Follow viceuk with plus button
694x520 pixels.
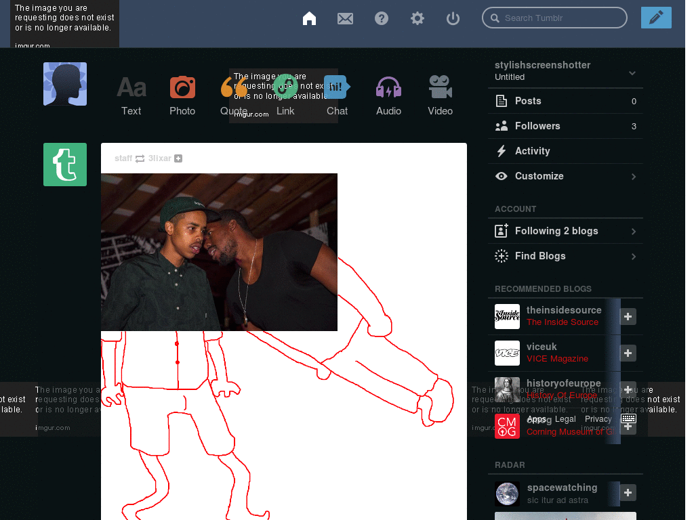(628, 353)
